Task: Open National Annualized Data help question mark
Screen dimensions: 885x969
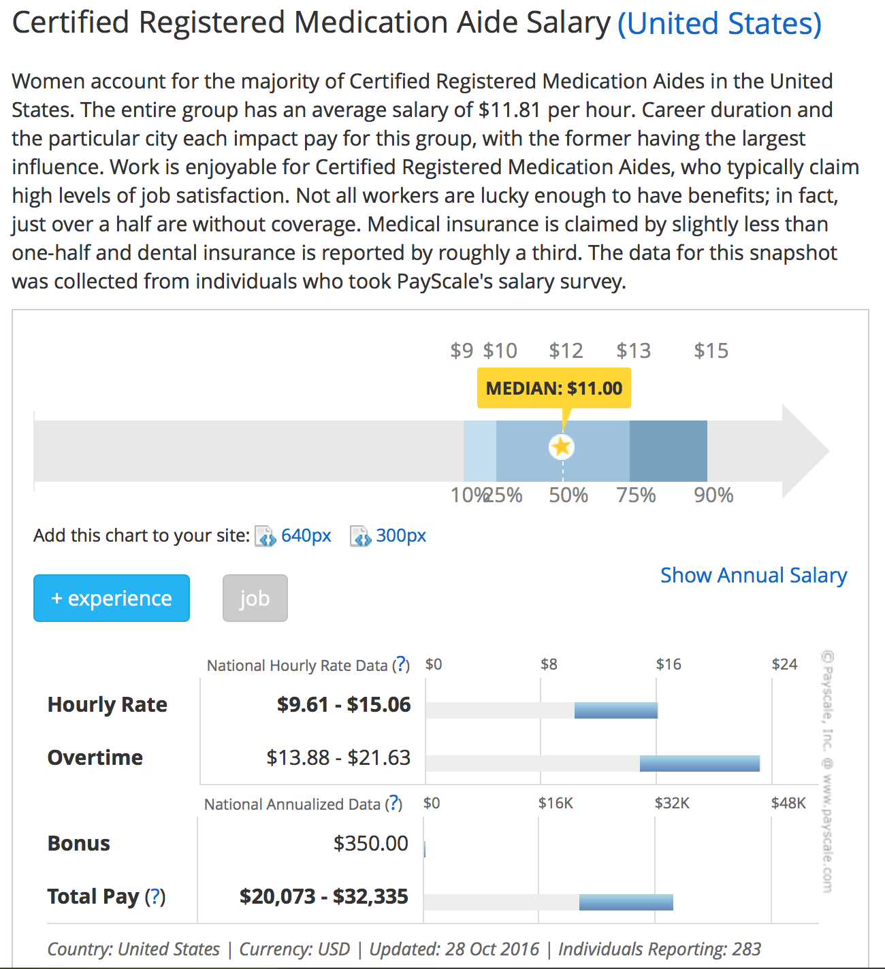Action: [x=393, y=804]
